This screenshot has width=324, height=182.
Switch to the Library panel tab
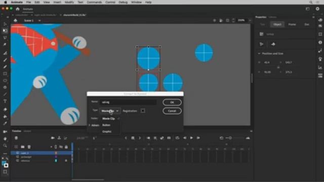[272, 17]
